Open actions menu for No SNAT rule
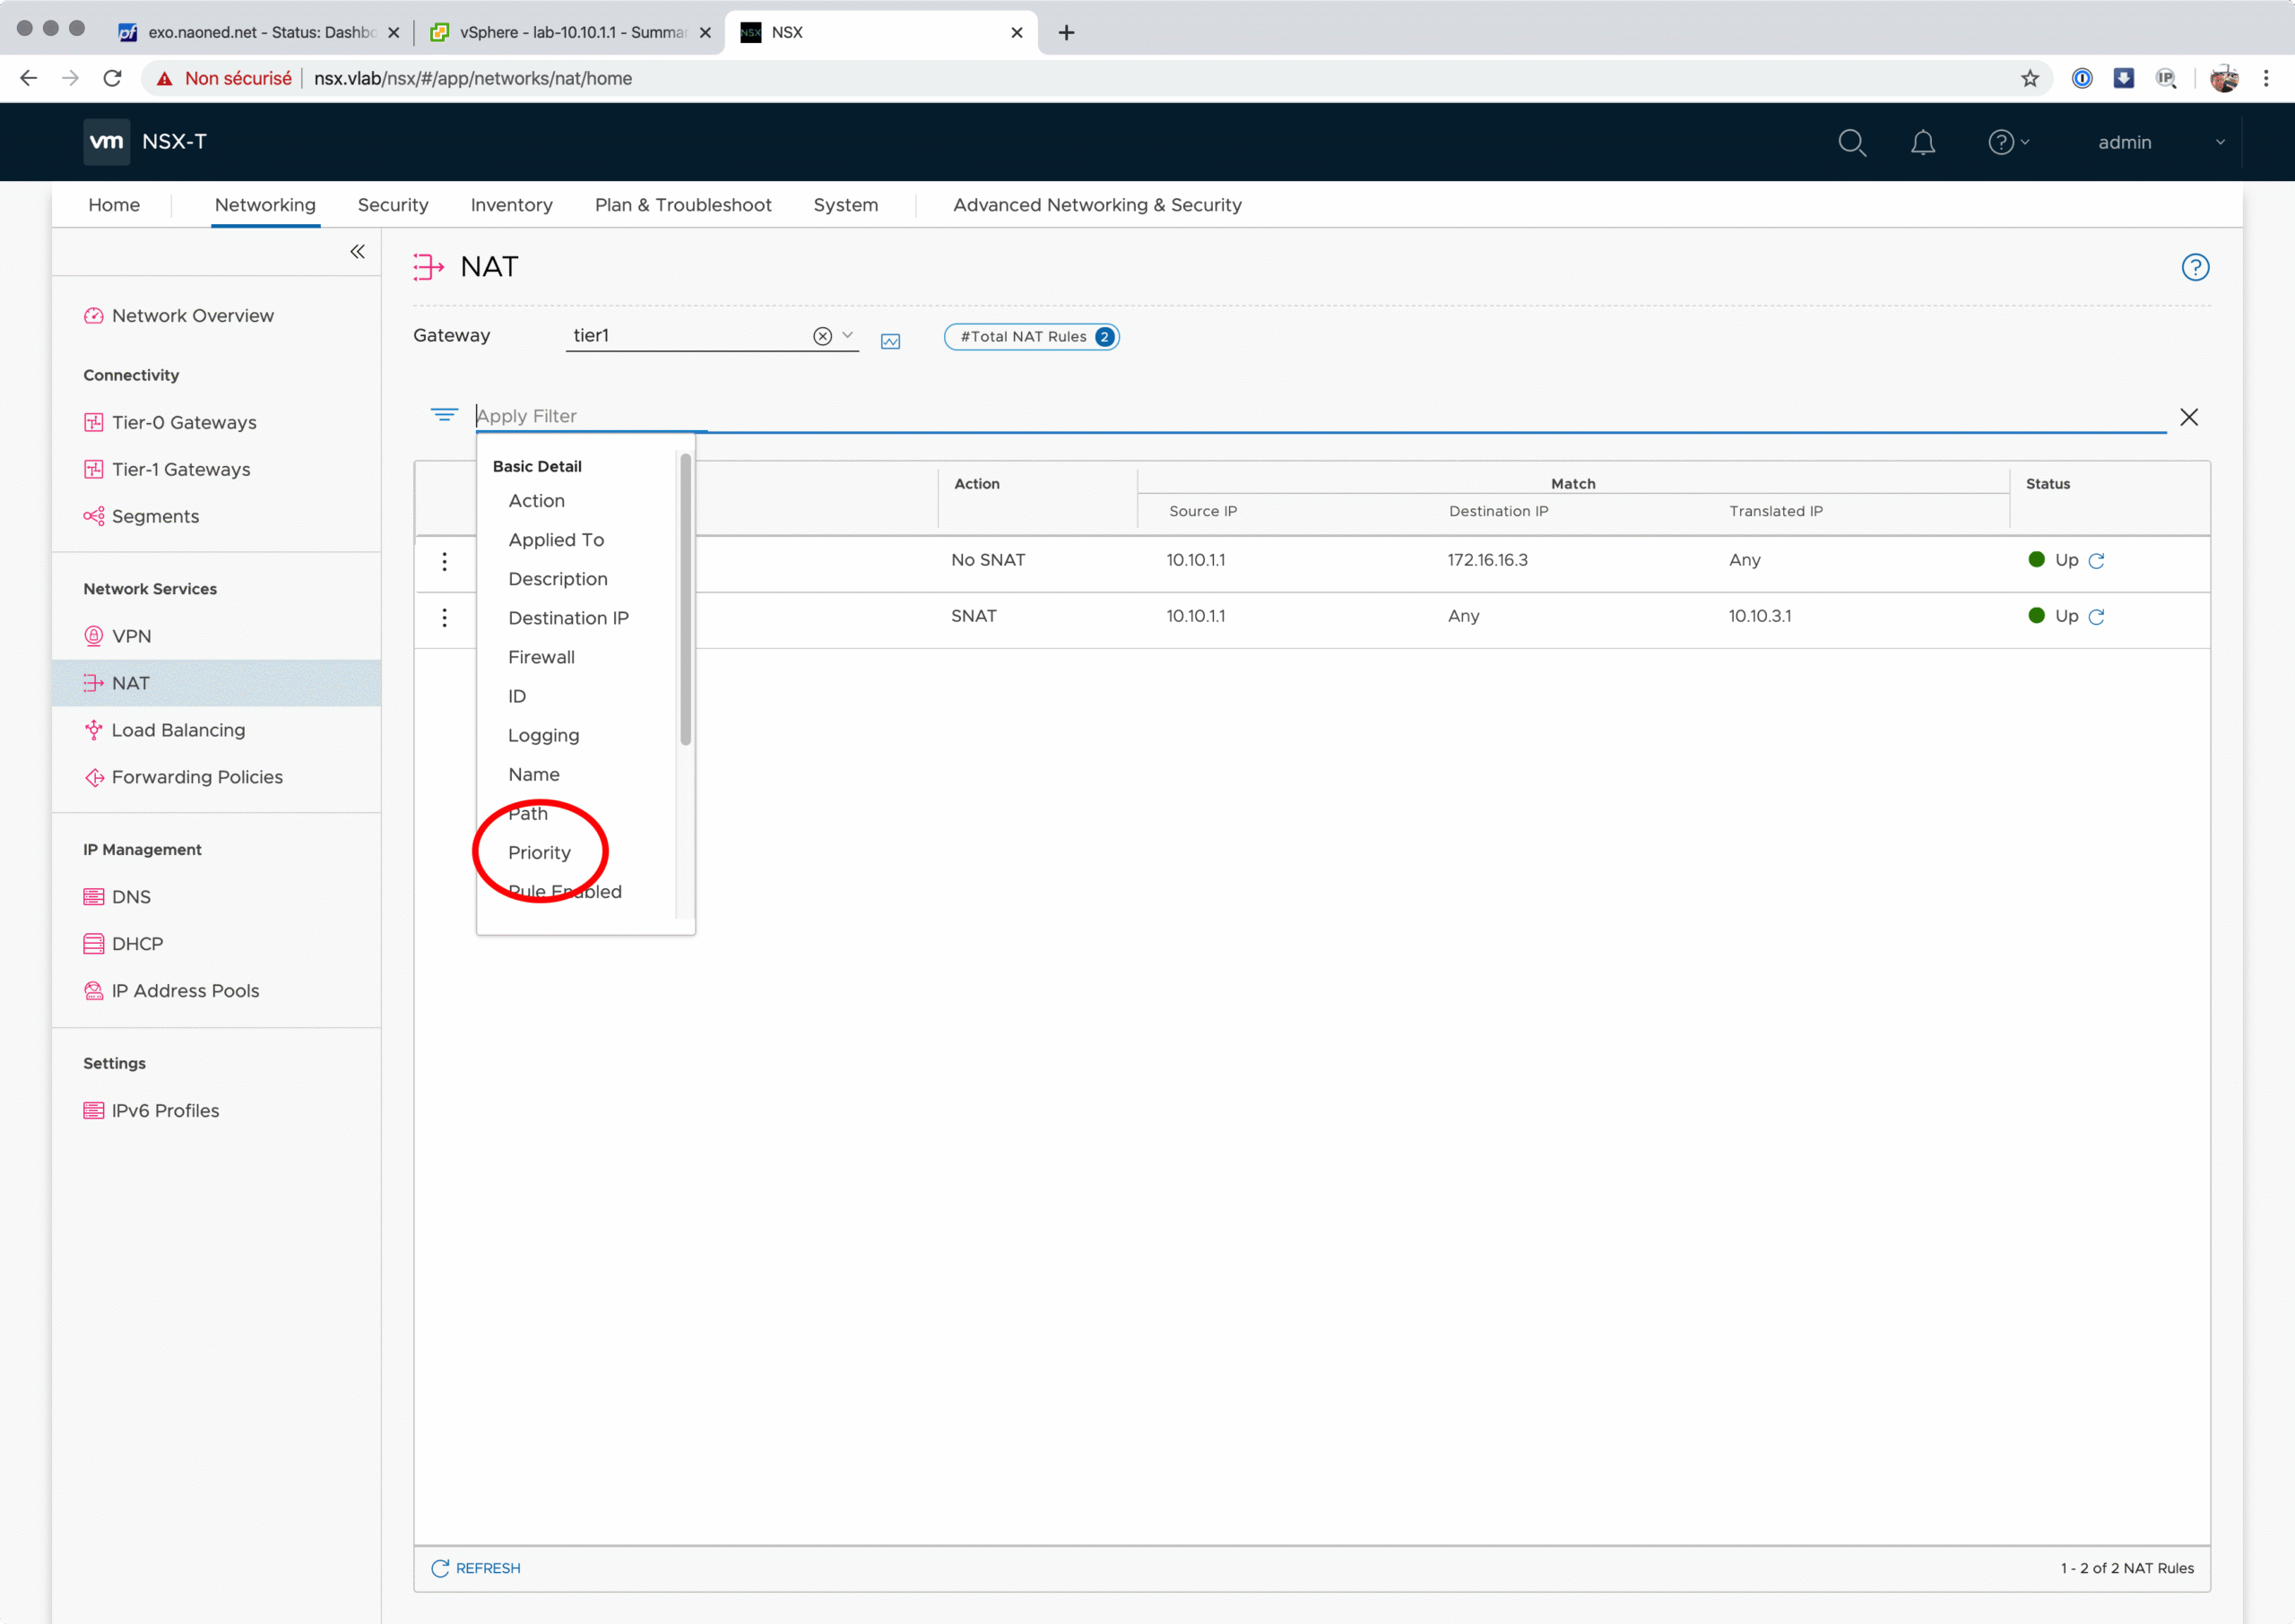 click(x=444, y=561)
